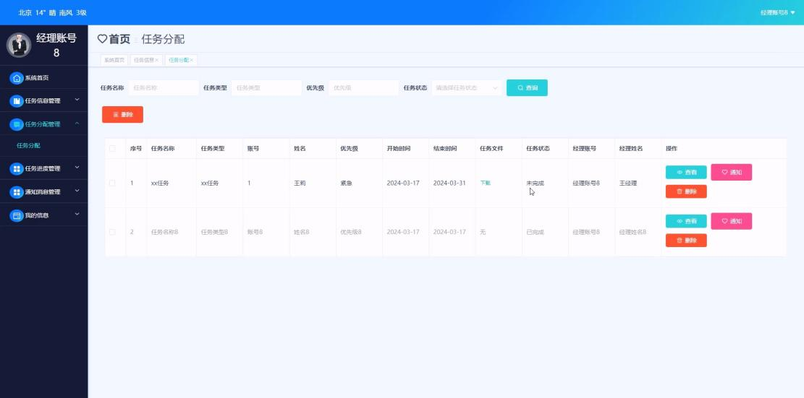The width and height of the screenshot is (804, 398).
Task: Focus the 优先级 input field
Action: [x=363, y=88]
